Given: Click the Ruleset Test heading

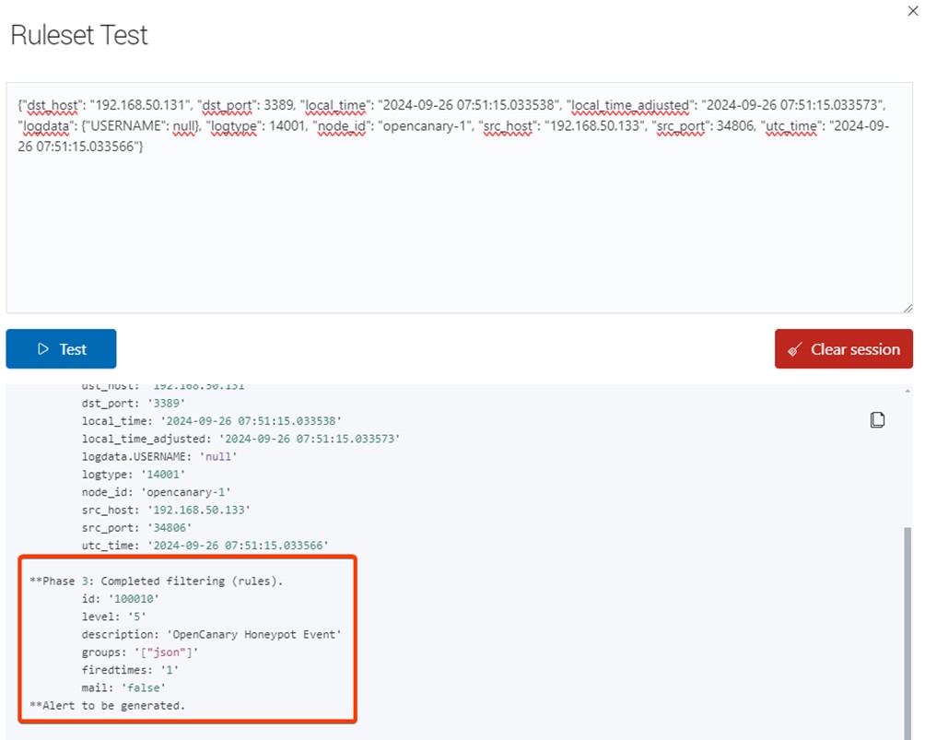Looking at the screenshot, I should click(x=79, y=35).
